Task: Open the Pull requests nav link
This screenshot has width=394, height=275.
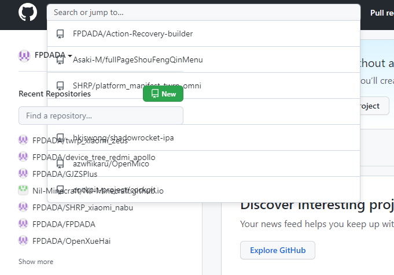Action: coord(382,13)
